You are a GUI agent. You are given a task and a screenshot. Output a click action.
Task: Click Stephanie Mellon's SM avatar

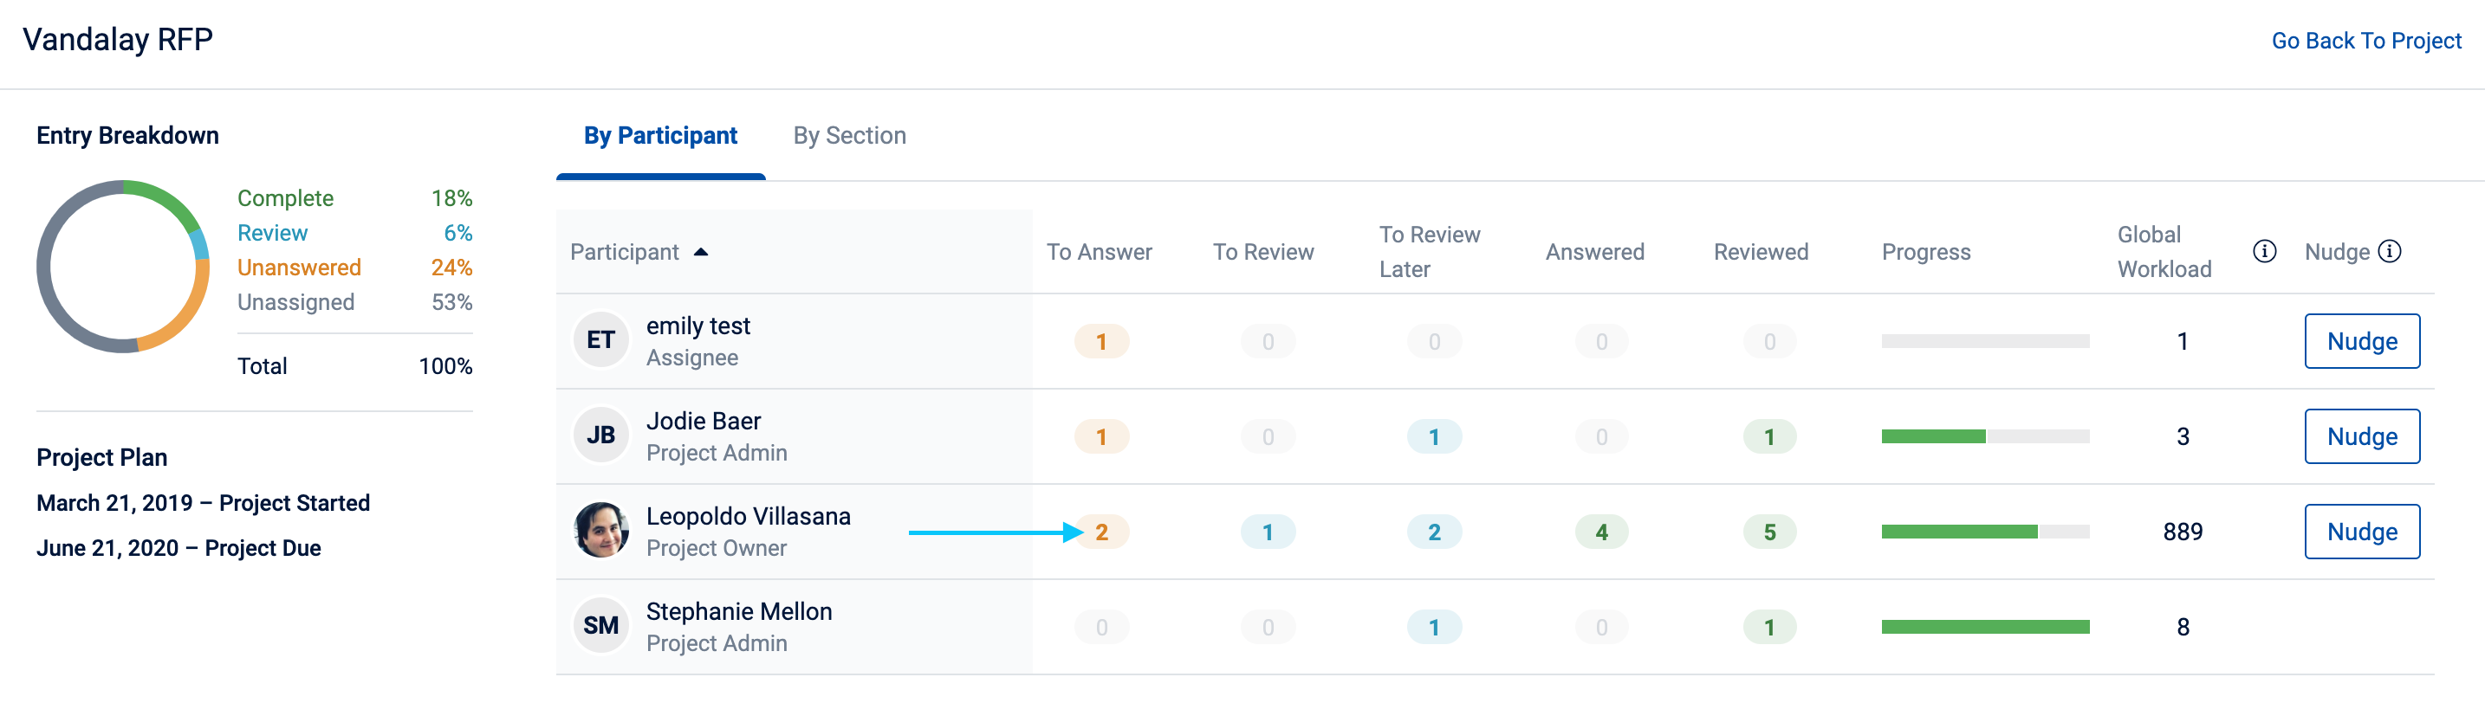point(601,626)
